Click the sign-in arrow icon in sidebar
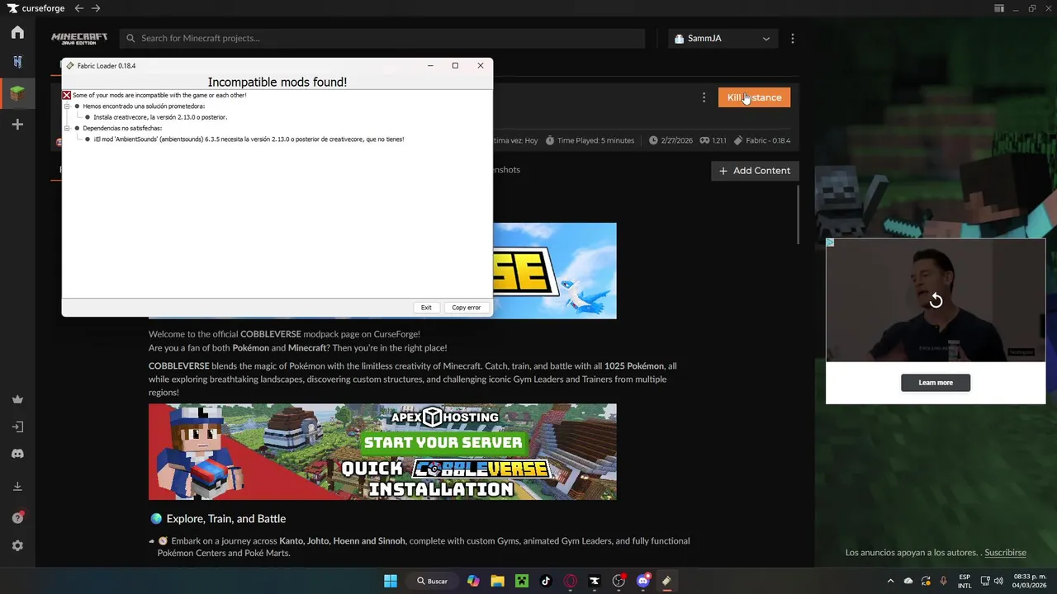This screenshot has width=1057, height=594. coord(17,427)
